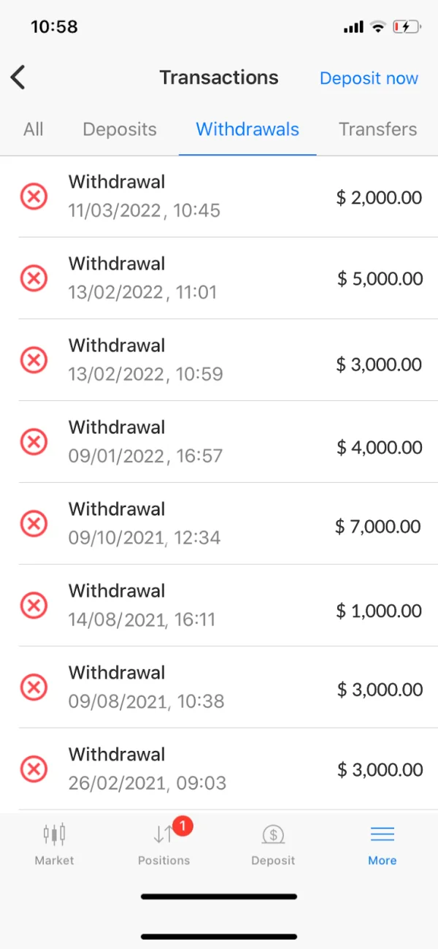This screenshot has width=438, height=949.
Task: Tap red X icon beside $1,000.00 withdrawal
Action: pyautogui.click(x=34, y=606)
